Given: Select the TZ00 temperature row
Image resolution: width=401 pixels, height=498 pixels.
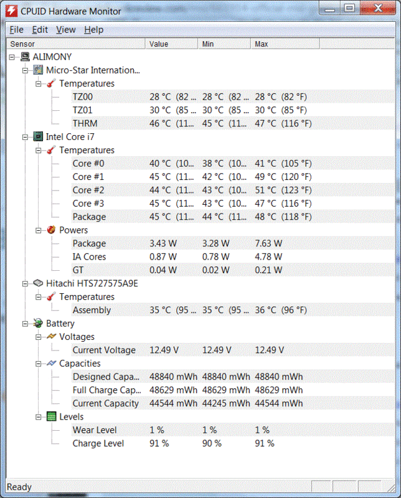Looking at the screenshot, I should point(234,97).
